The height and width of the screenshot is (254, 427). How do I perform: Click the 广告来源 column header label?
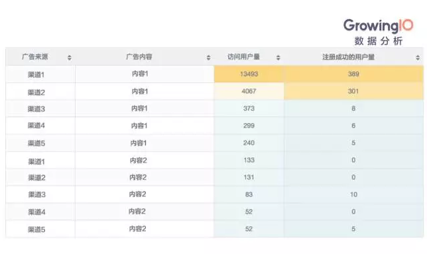pyautogui.click(x=35, y=57)
